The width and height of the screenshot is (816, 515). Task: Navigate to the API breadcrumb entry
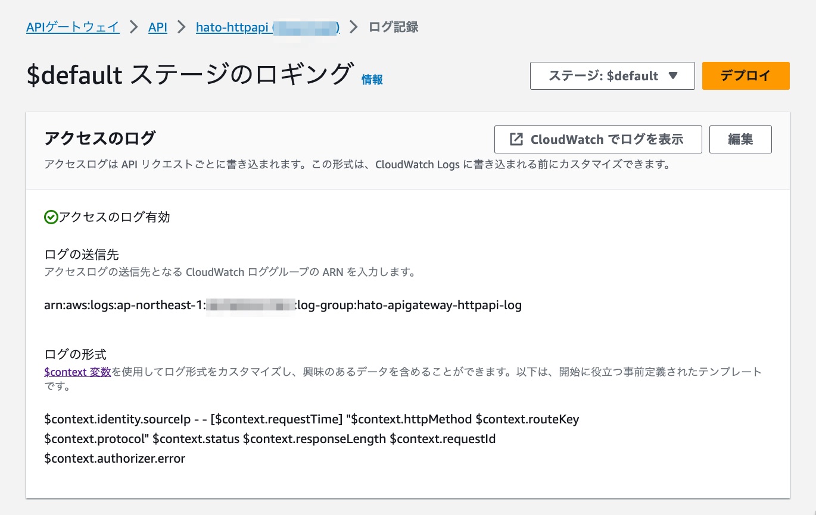(x=157, y=27)
